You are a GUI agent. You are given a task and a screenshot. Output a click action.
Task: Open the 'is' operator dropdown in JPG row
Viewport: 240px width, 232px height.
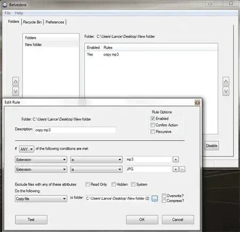(x=97, y=169)
